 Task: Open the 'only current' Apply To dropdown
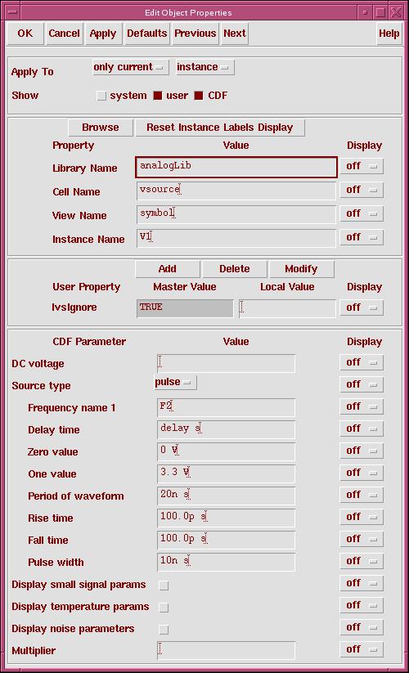(130, 67)
